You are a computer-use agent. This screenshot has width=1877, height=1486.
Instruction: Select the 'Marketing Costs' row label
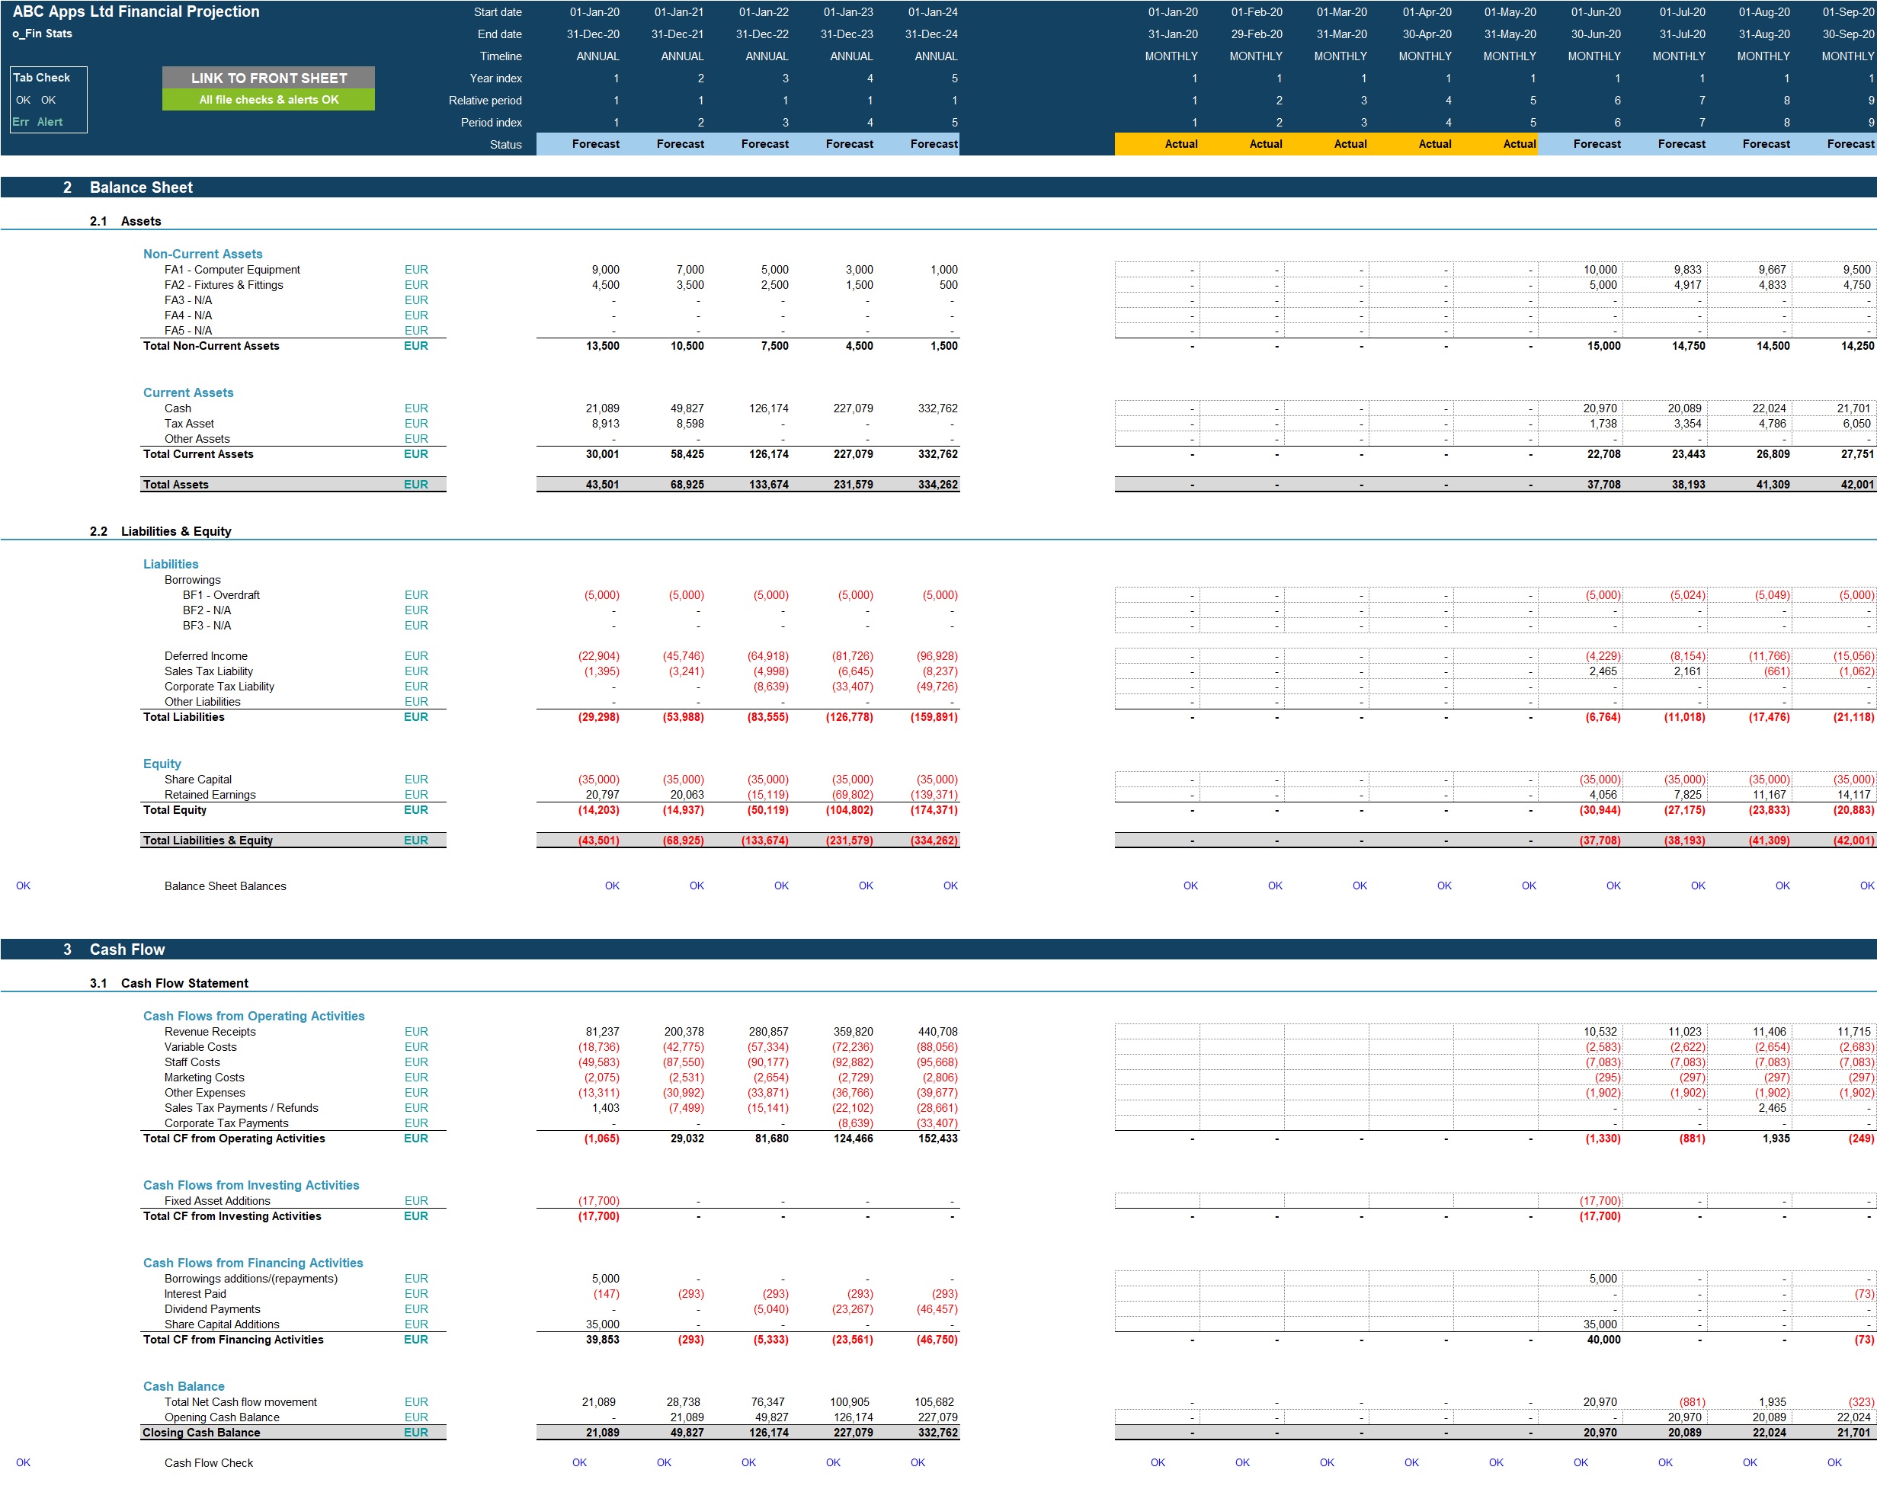pyautogui.click(x=204, y=1078)
